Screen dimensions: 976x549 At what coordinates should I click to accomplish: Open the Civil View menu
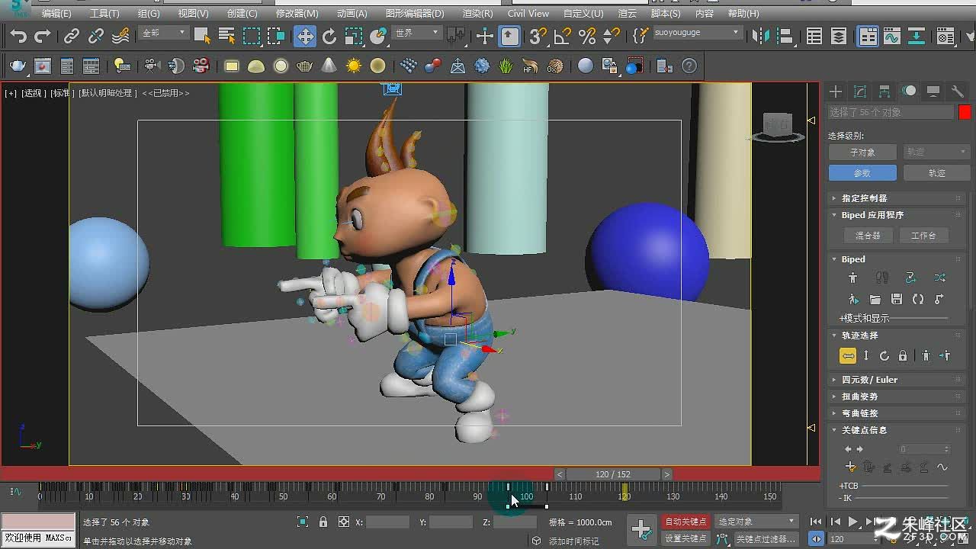click(x=528, y=14)
